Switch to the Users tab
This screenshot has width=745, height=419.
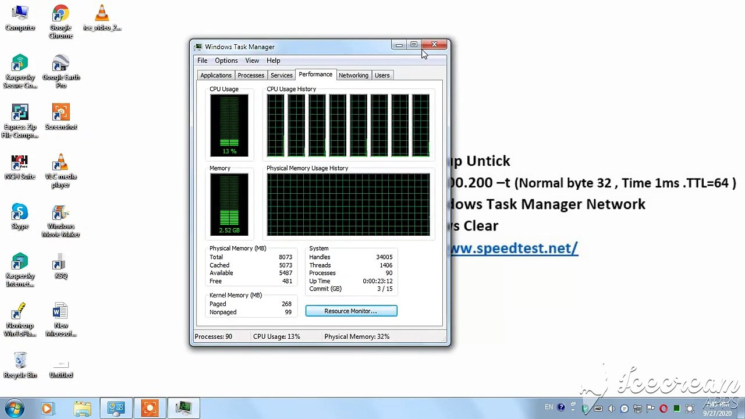382,75
